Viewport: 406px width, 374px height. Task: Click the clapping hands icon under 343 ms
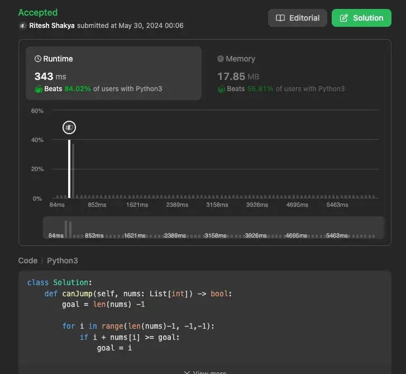click(x=39, y=89)
